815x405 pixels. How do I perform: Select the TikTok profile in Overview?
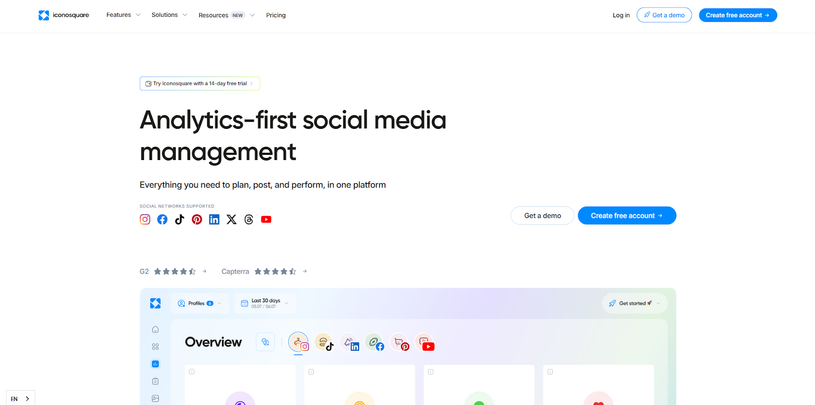point(324,342)
